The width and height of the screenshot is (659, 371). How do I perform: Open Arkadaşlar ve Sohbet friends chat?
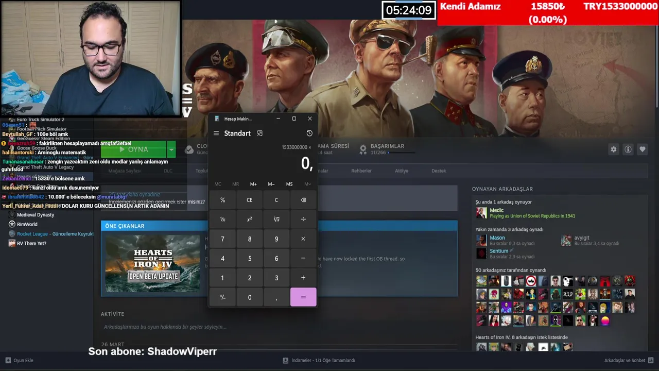point(629,360)
